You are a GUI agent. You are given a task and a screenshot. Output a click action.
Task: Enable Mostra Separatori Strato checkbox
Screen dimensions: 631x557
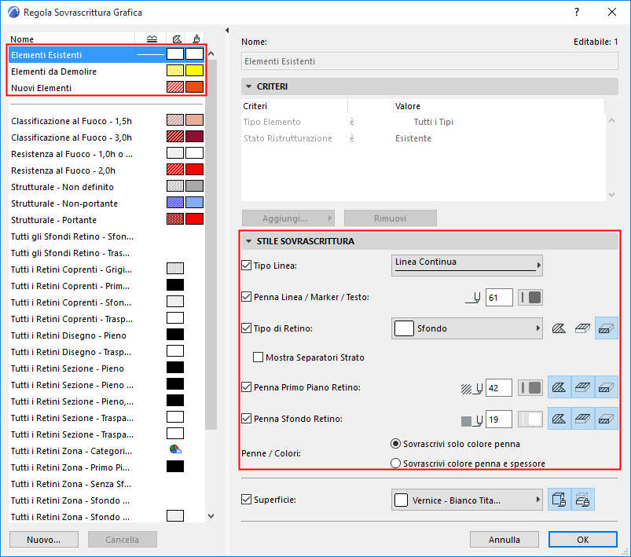tap(258, 357)
